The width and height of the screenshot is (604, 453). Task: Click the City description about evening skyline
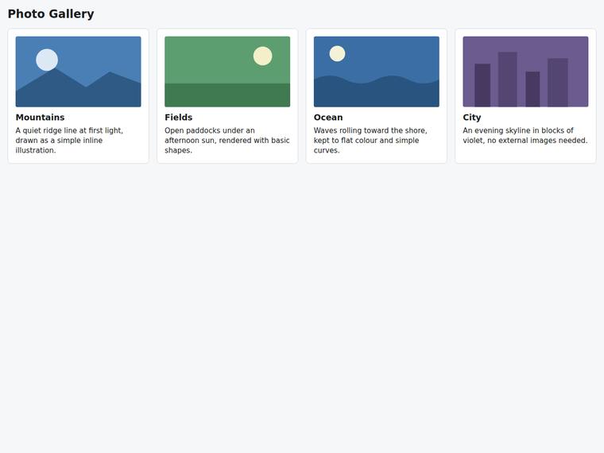click(525, 135)
